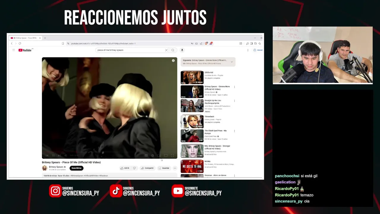Click the Compartir share button

tap(147, 168)
